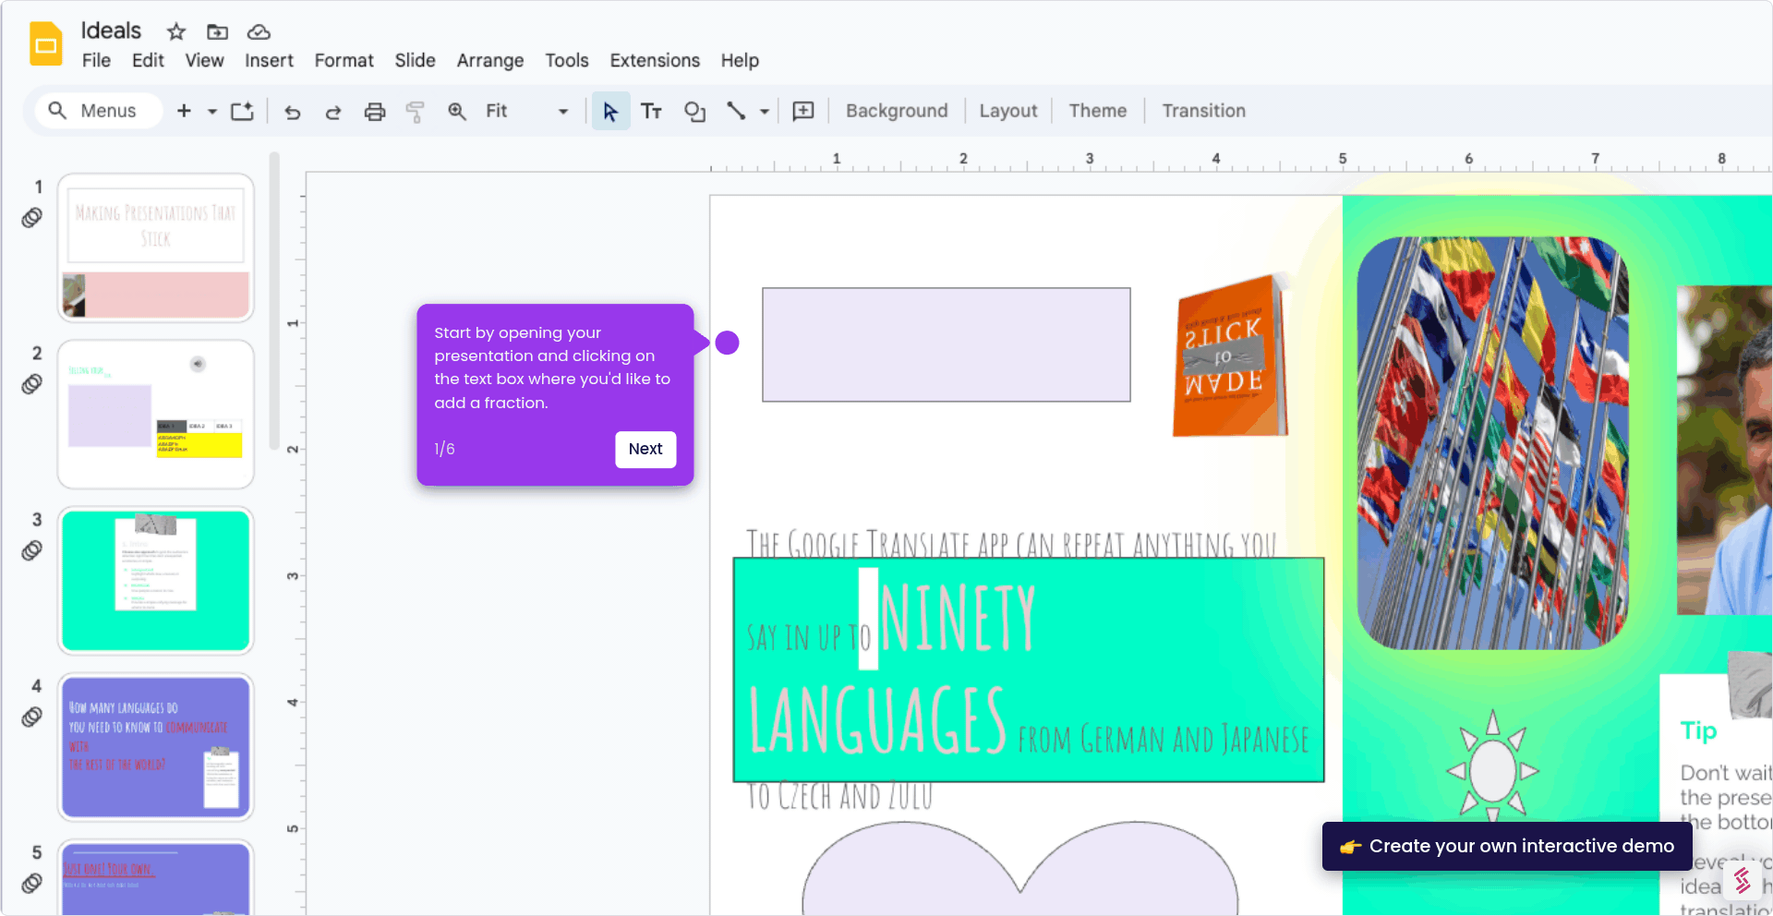Click the Google Slides logo icon
1773x916 pixels.
pyautogui.click(x=45, y=44)
